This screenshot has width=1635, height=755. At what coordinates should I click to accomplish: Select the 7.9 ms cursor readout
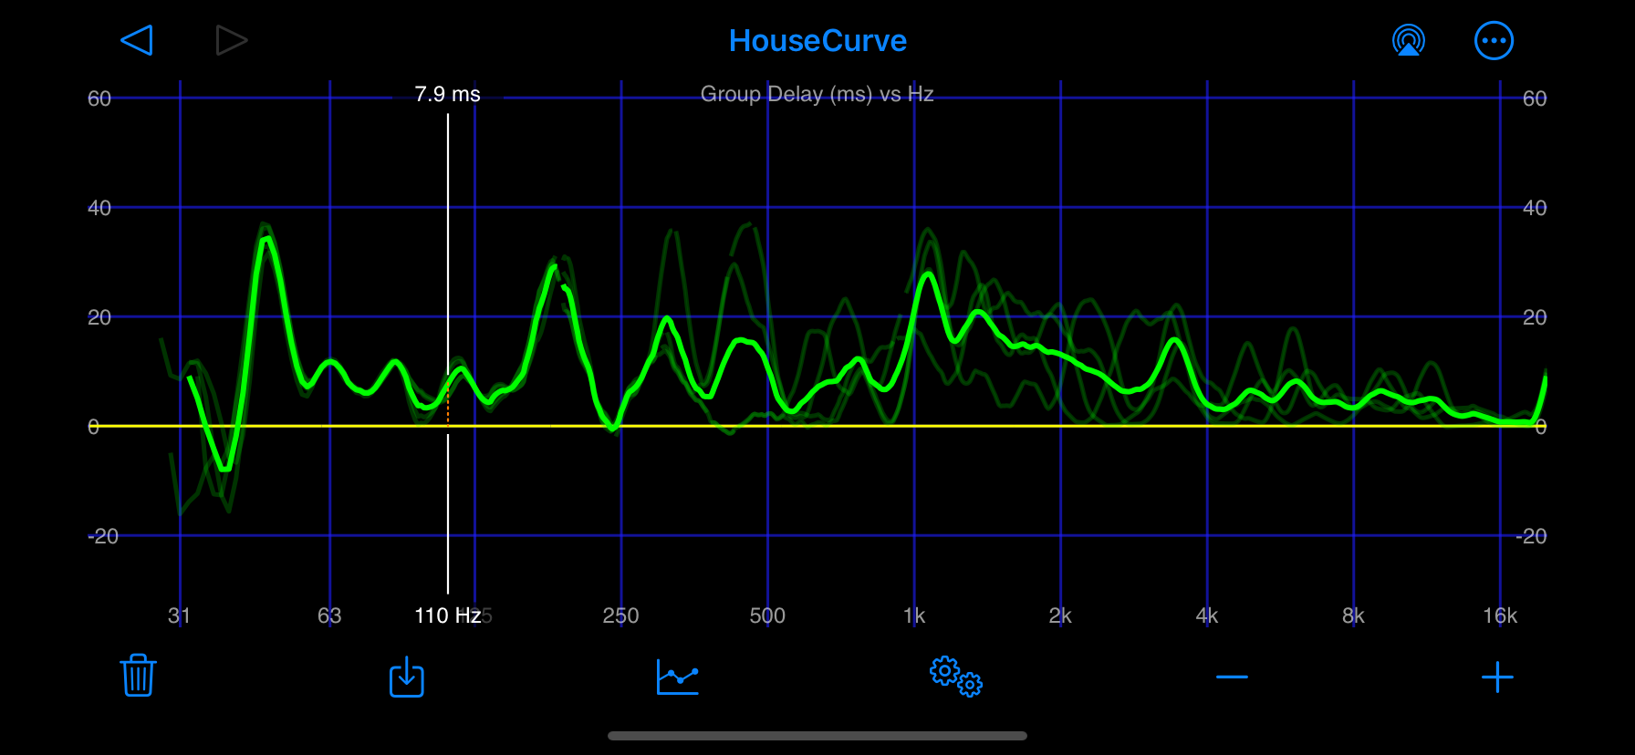coord(447,94)
